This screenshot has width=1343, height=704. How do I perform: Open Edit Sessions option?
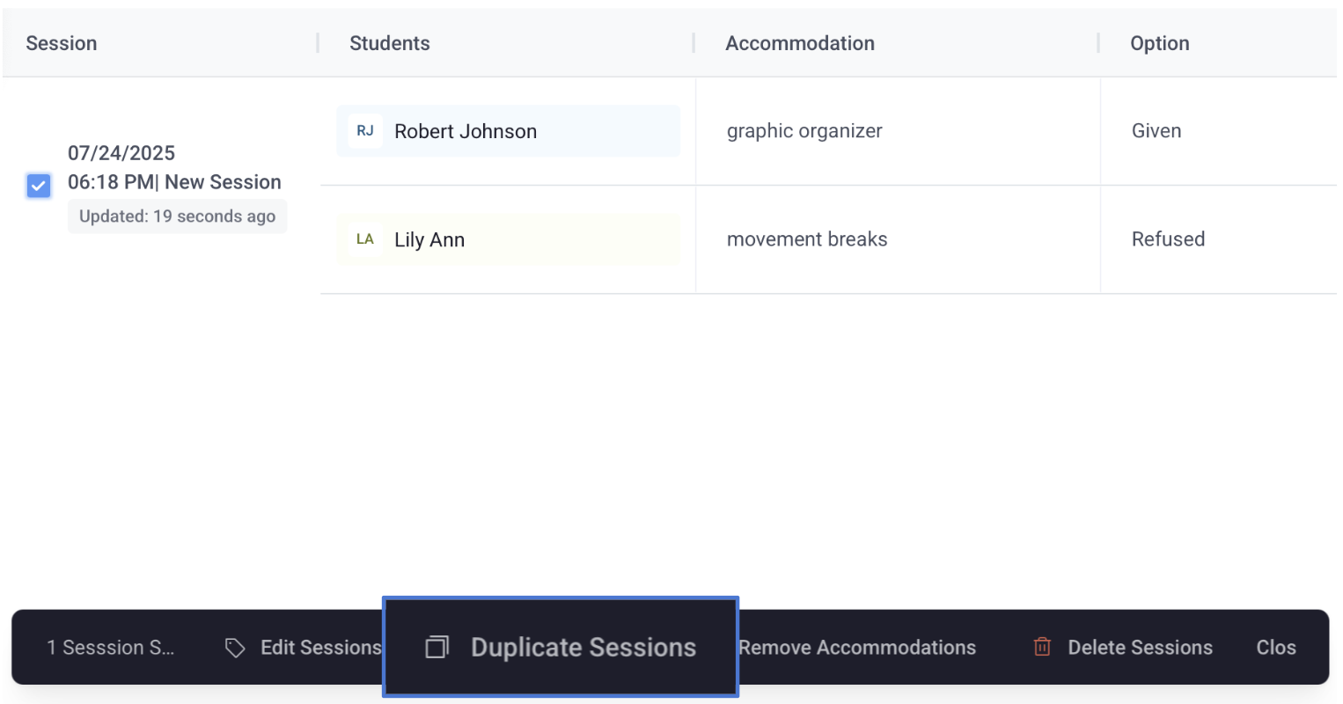click(x=320, y=648)
